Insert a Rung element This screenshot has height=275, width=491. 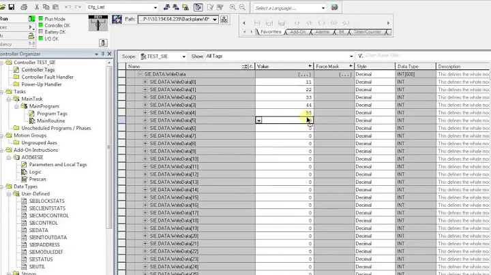tap(257, 23)
